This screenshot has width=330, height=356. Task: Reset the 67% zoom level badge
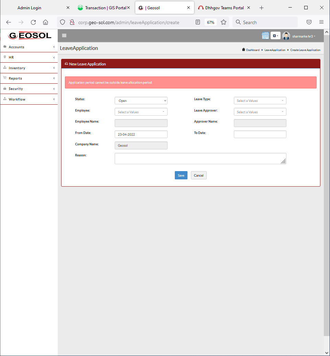210,22
